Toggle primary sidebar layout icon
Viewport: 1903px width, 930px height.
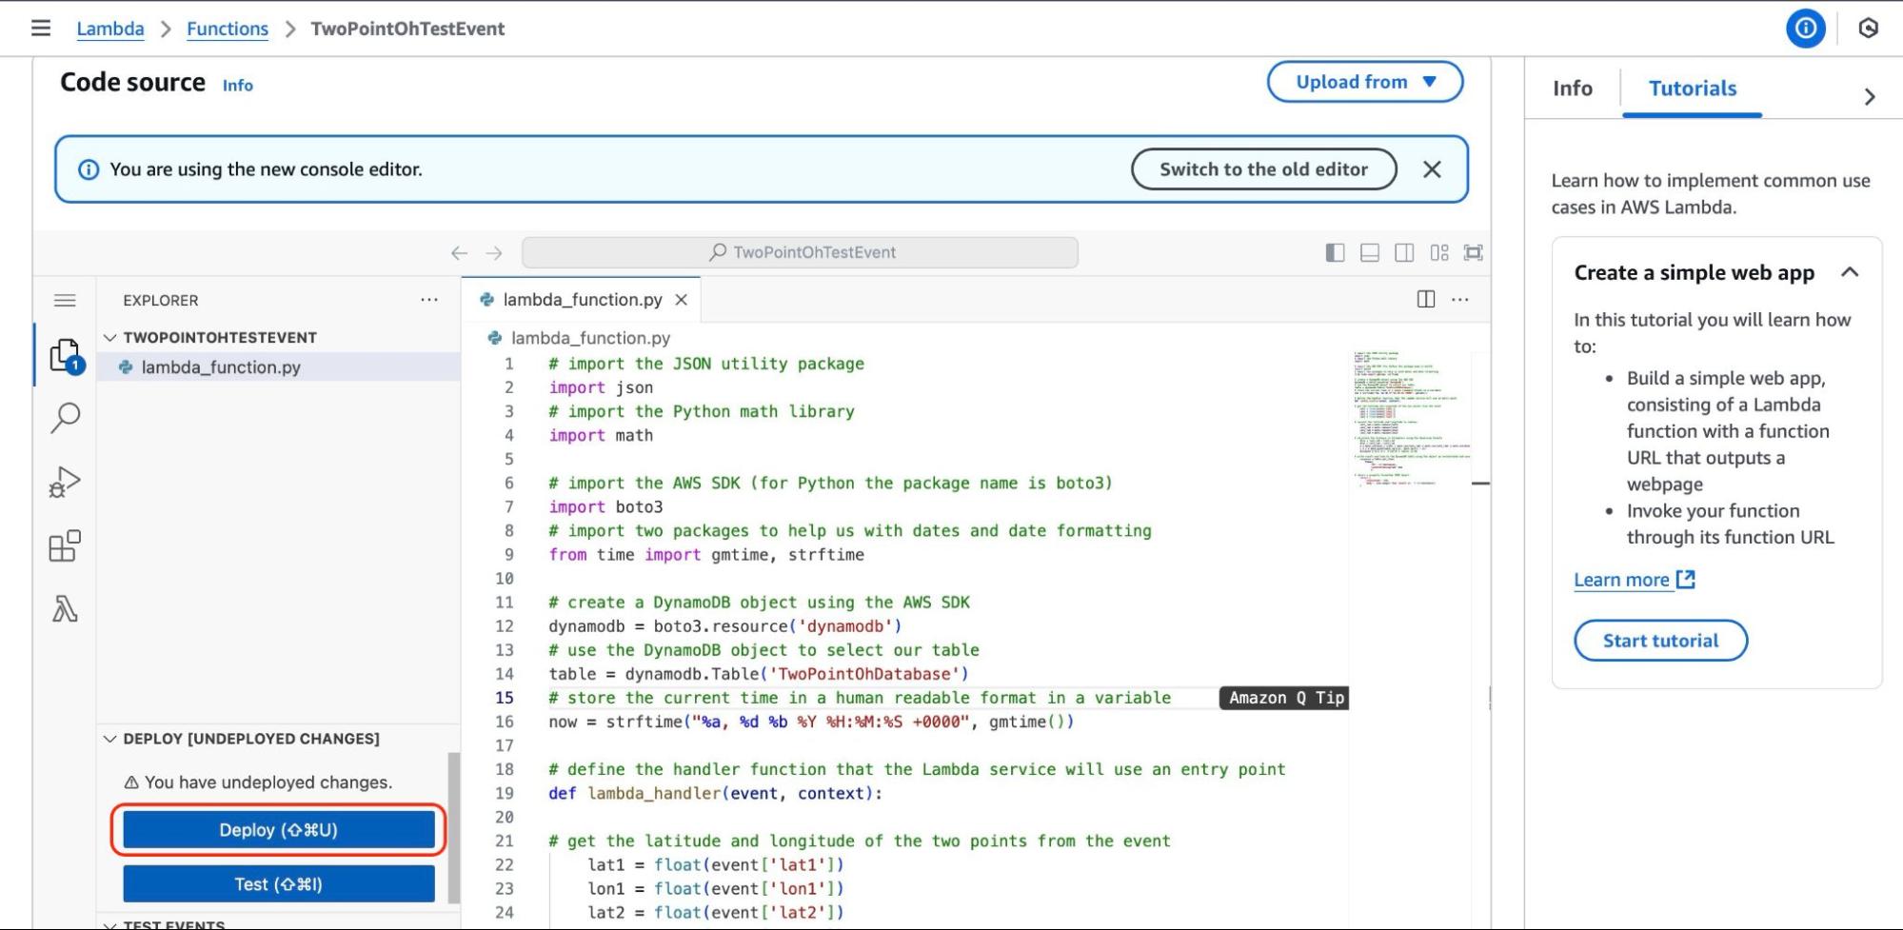[1336, 252]
